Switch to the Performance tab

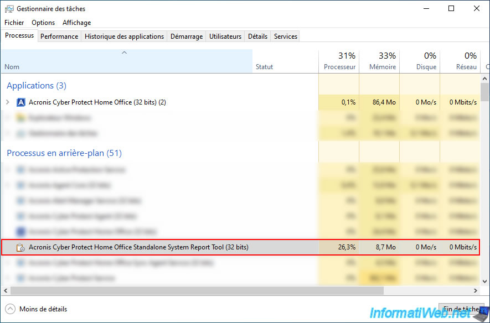59,36
